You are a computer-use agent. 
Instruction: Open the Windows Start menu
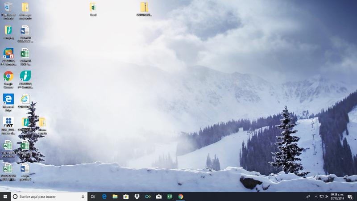click(x=5, y=197)
